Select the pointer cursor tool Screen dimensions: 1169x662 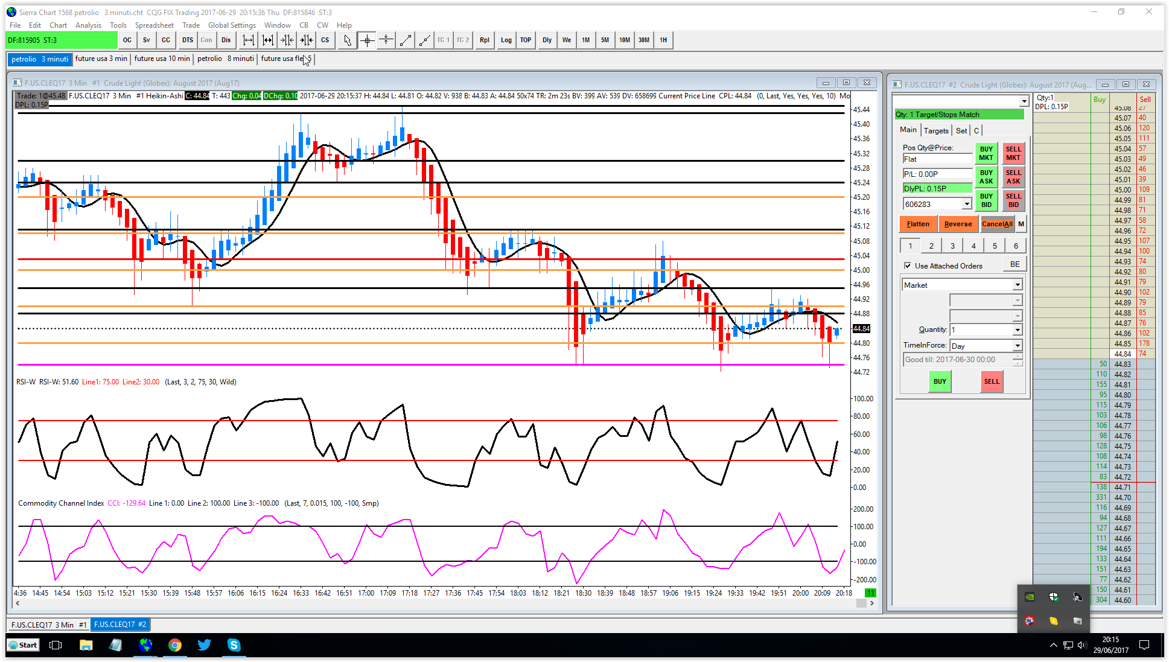(347, 40)
